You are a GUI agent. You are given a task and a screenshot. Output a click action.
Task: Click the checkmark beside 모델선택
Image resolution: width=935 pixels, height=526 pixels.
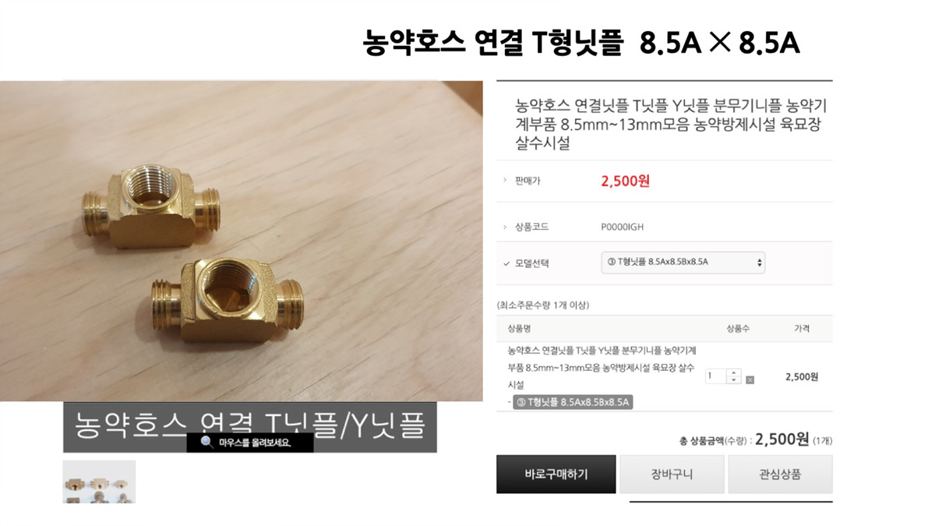[506, 263]
